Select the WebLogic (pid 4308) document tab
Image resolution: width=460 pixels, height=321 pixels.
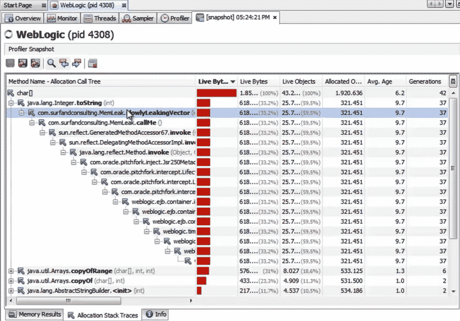click(x=87, y=5)
